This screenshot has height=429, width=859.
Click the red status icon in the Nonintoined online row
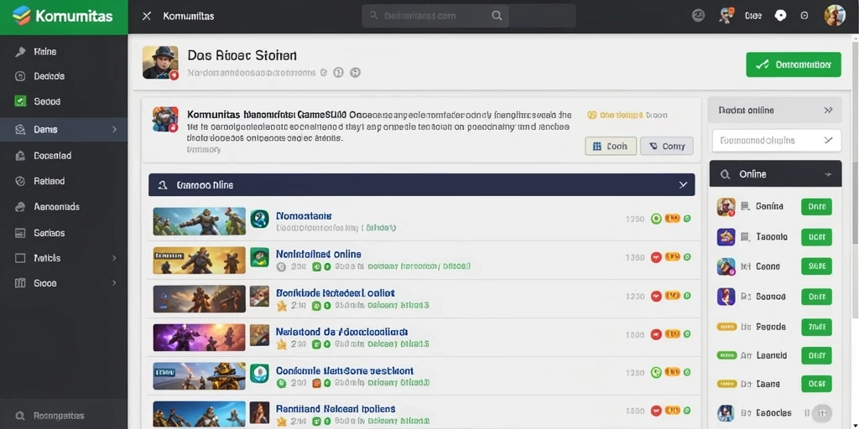(656, 257)
